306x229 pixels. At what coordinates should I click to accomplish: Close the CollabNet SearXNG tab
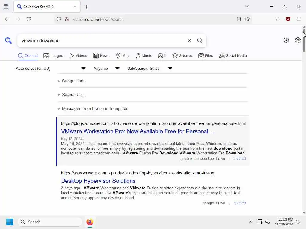[x=75, y=7]
